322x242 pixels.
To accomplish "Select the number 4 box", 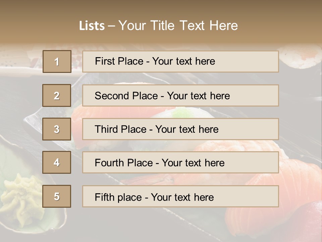I will point(57,162).
